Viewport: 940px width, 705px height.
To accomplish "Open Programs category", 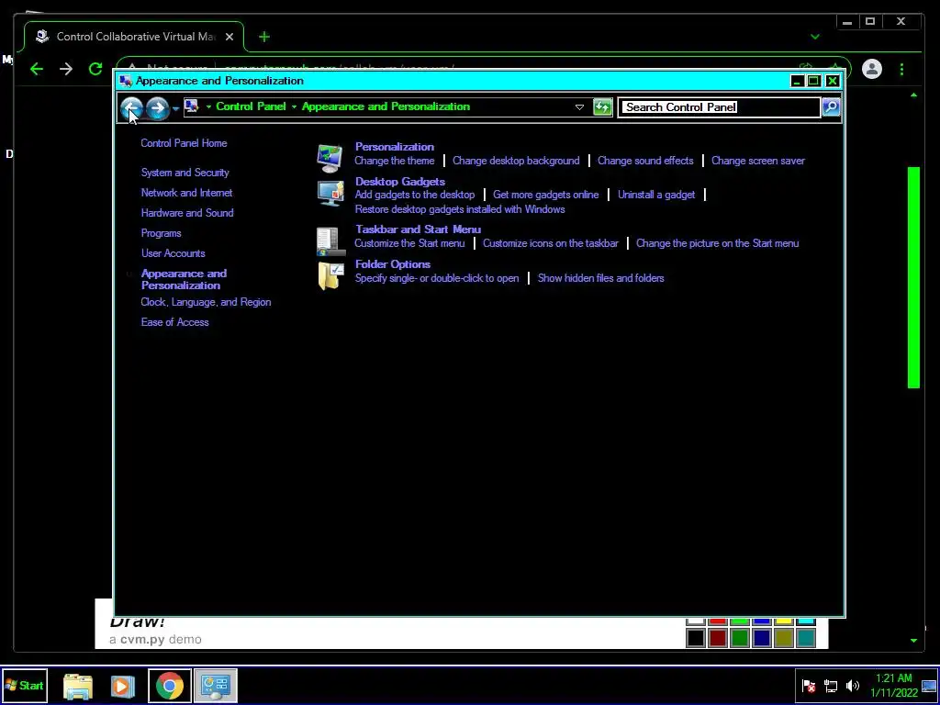I will pyautogui.click(x=161, y=233).
